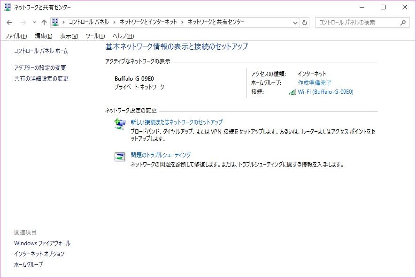Click the address bar network location icon
416x278 pixels.
tap(56, 22)
